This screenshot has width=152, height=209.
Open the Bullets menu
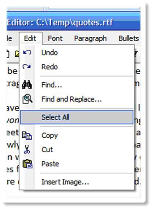129,38
